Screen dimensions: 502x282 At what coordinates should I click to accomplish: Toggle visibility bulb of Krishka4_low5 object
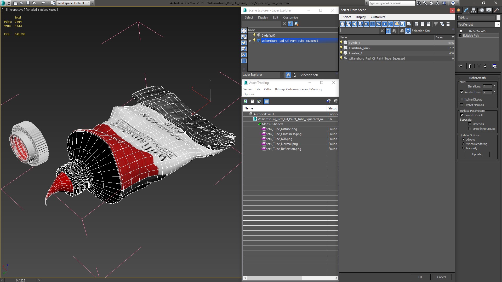[341, 48]
